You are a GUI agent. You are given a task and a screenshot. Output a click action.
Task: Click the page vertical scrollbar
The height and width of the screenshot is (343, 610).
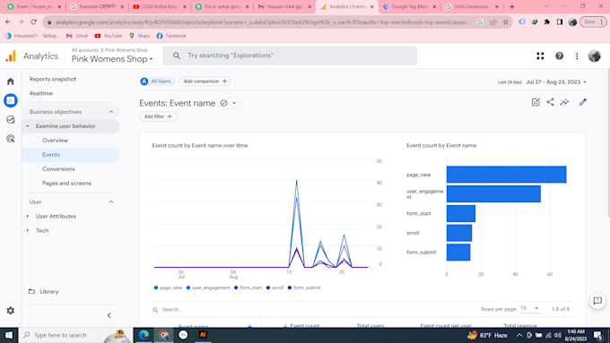608,143
